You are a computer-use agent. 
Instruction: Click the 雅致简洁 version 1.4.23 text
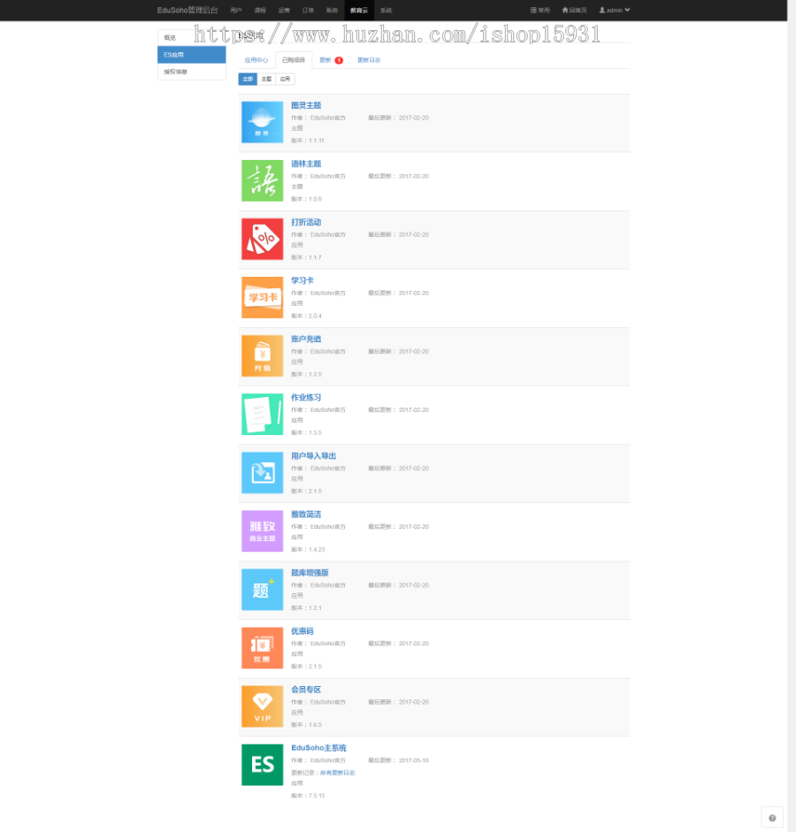click(x=308, y=549)
